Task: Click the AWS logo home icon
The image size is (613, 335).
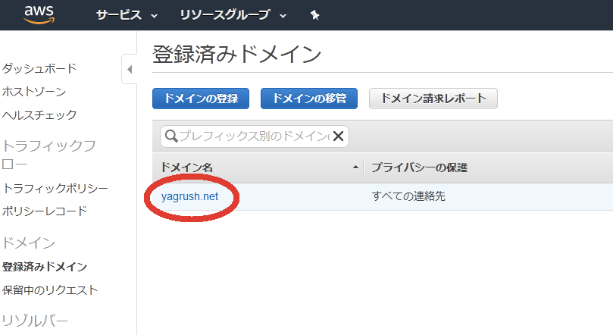Action: coord(39,14)
